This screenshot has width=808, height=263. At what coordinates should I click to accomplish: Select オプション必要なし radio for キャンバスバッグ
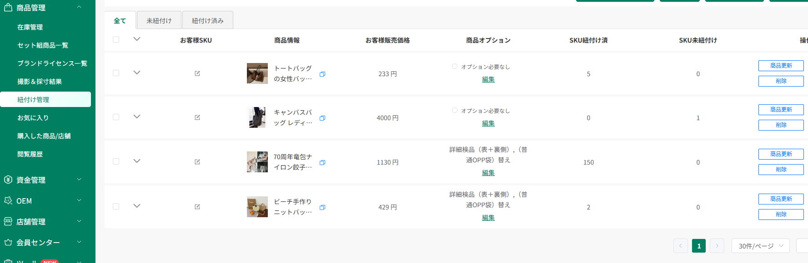tap(455, 110)
